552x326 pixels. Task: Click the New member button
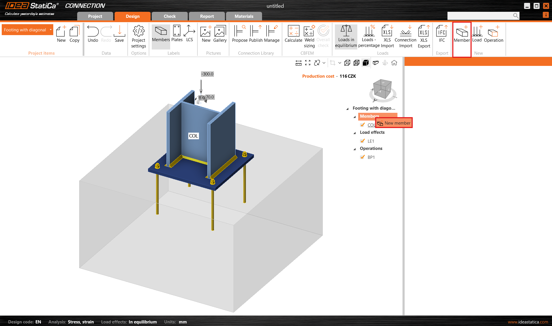coord(394,123)
